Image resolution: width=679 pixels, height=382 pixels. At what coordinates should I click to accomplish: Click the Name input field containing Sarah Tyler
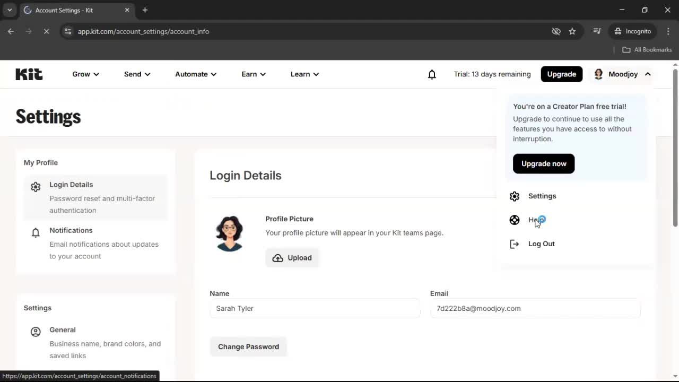315,308
